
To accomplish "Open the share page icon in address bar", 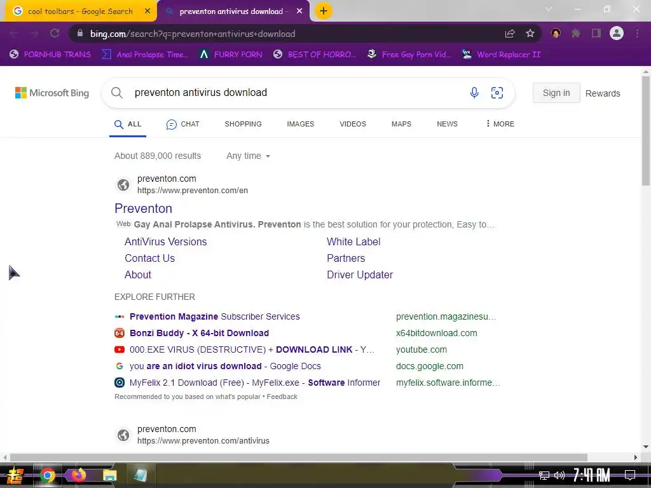I will tap(510, 34).
